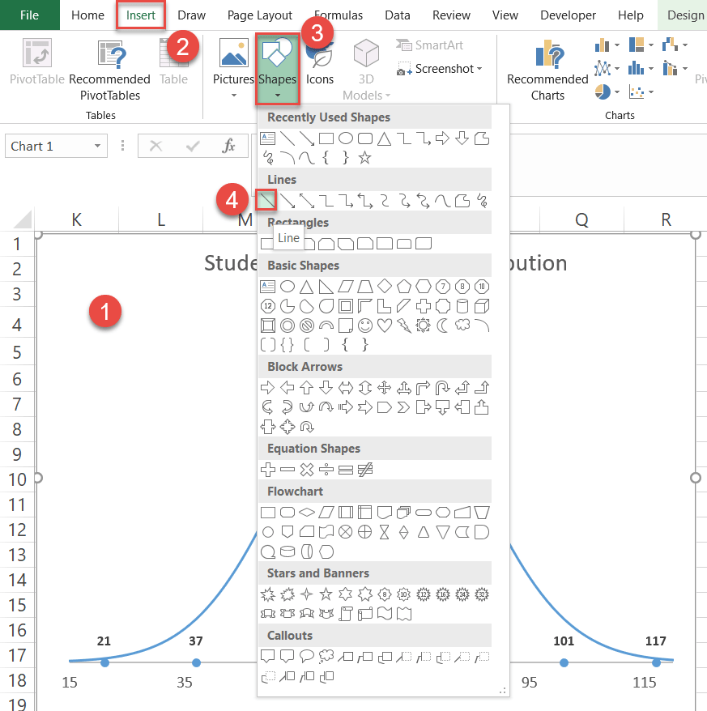Select the Line shape under Lines
Viewport: 707px width, 711px height.
coord(268,199)
